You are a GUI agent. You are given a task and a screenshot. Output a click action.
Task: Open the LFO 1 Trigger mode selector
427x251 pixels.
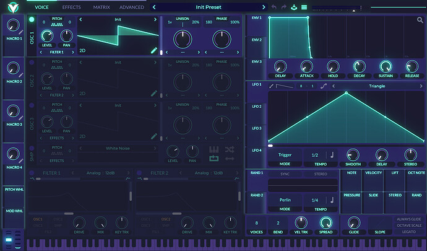(285, 156)
